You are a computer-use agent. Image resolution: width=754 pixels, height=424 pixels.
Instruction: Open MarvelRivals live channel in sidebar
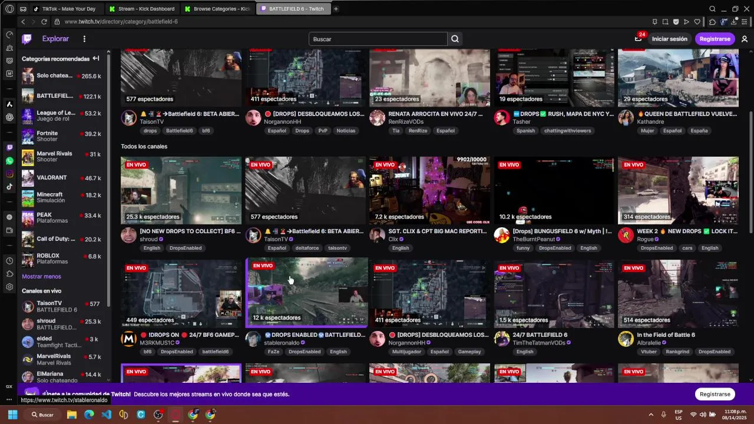click(62, 359)
